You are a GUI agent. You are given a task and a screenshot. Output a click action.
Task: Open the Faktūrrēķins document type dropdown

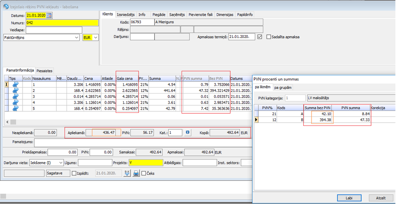pos(76,37)
